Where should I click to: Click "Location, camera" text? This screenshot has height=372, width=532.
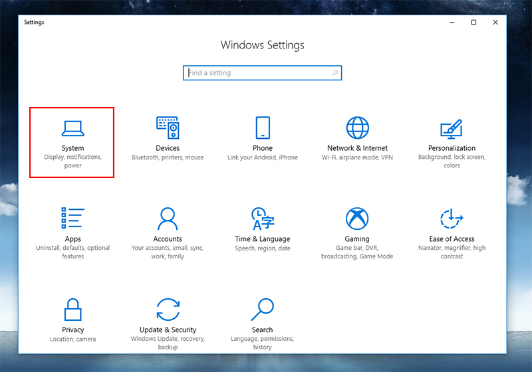(x=72, y=339)
